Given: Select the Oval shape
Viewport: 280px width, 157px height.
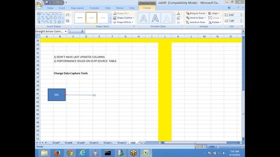Looking at the screenshot, I should [x=55, y=14].
